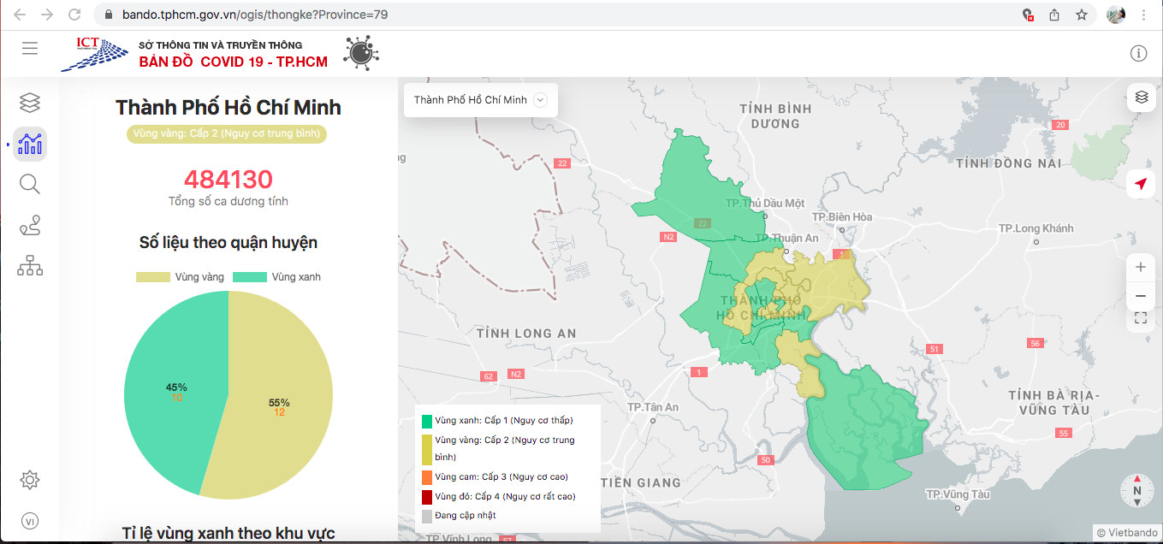Click the info icon in header
1163x544 pixels.
[x=1138, y=53]
